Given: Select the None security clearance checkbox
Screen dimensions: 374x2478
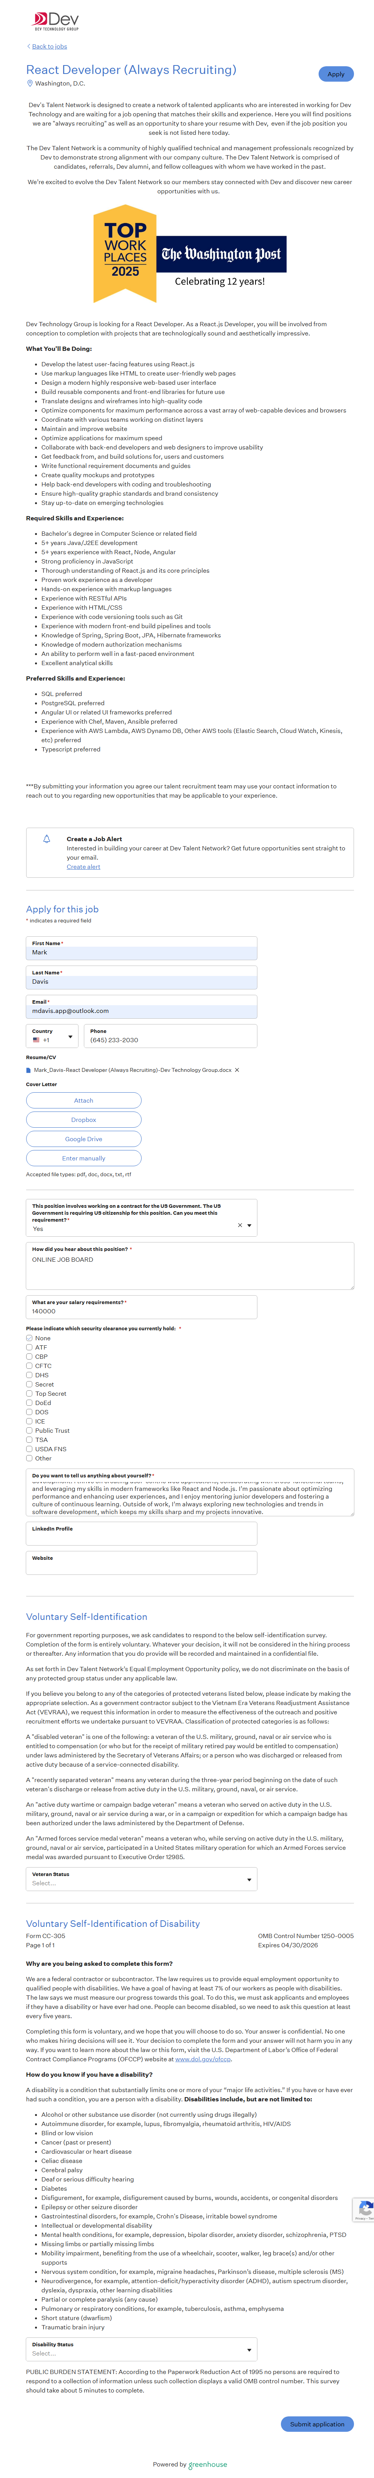Looking at the screenshot, I should (x=29, y=1338).
